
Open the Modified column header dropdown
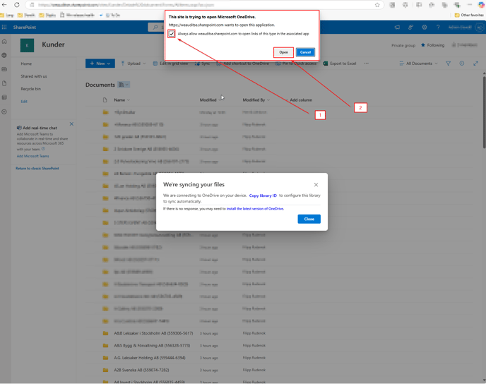click(x=211, y=100)
